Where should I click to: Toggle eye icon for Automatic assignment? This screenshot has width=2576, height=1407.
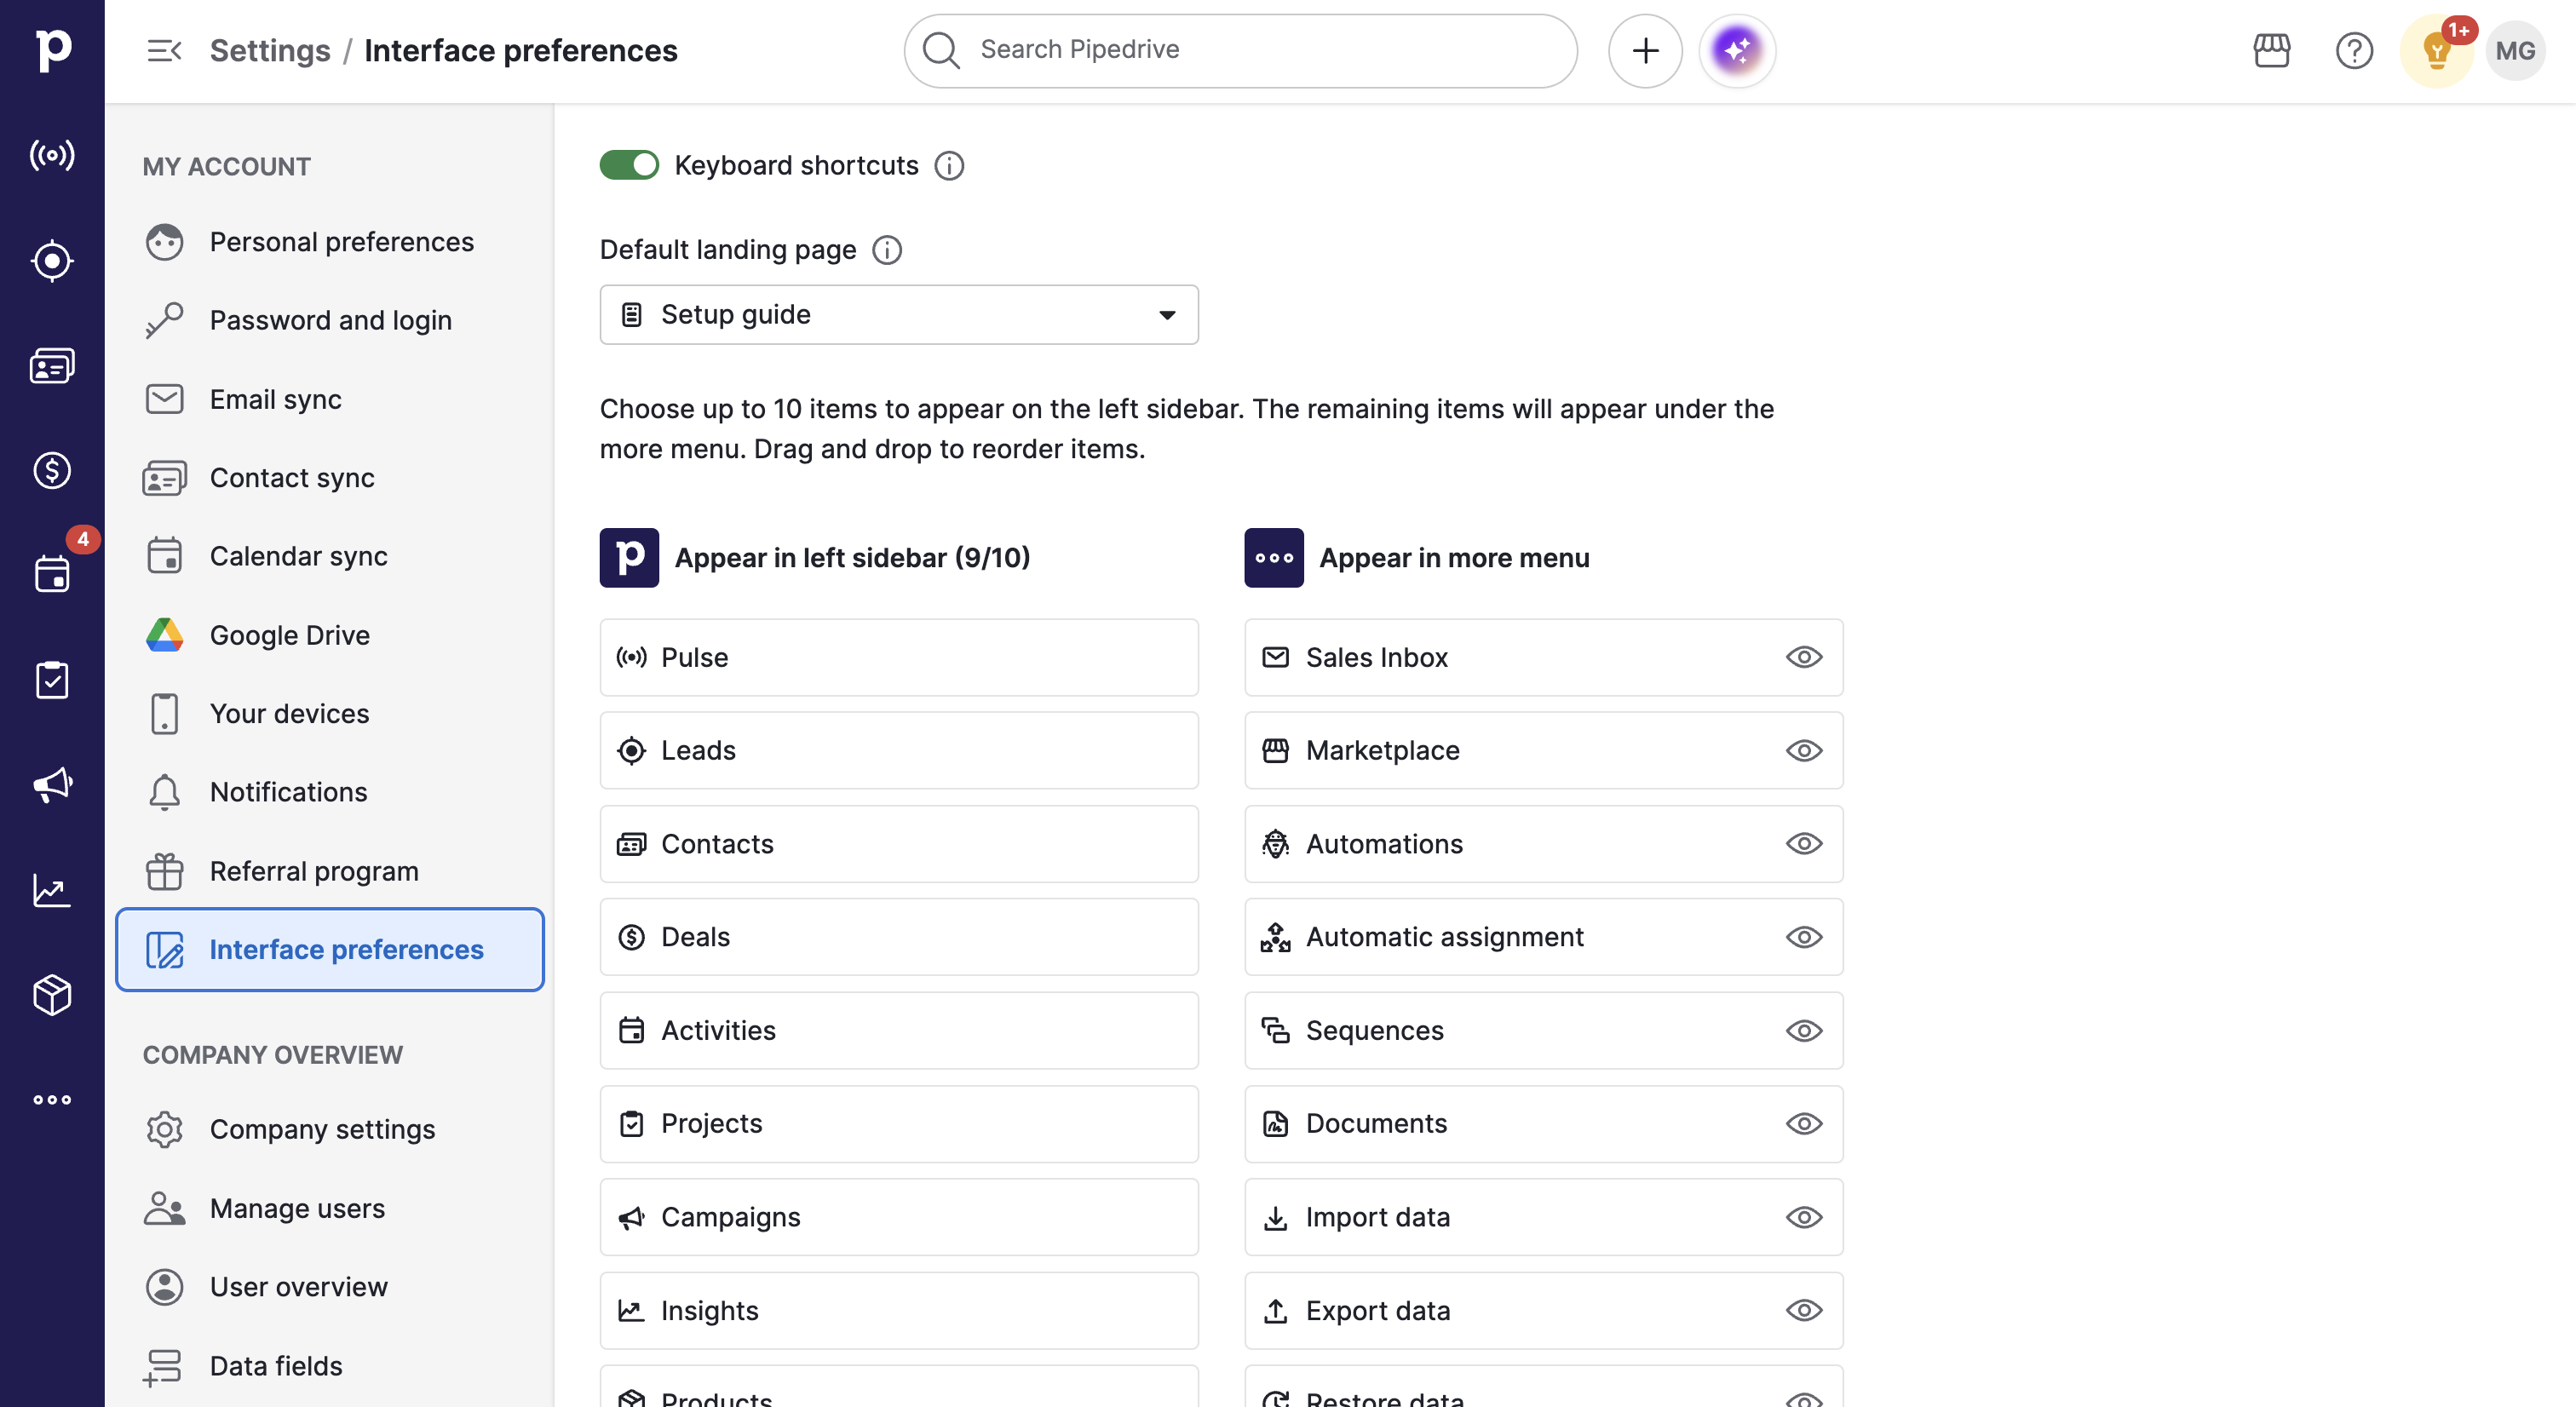1803,937
